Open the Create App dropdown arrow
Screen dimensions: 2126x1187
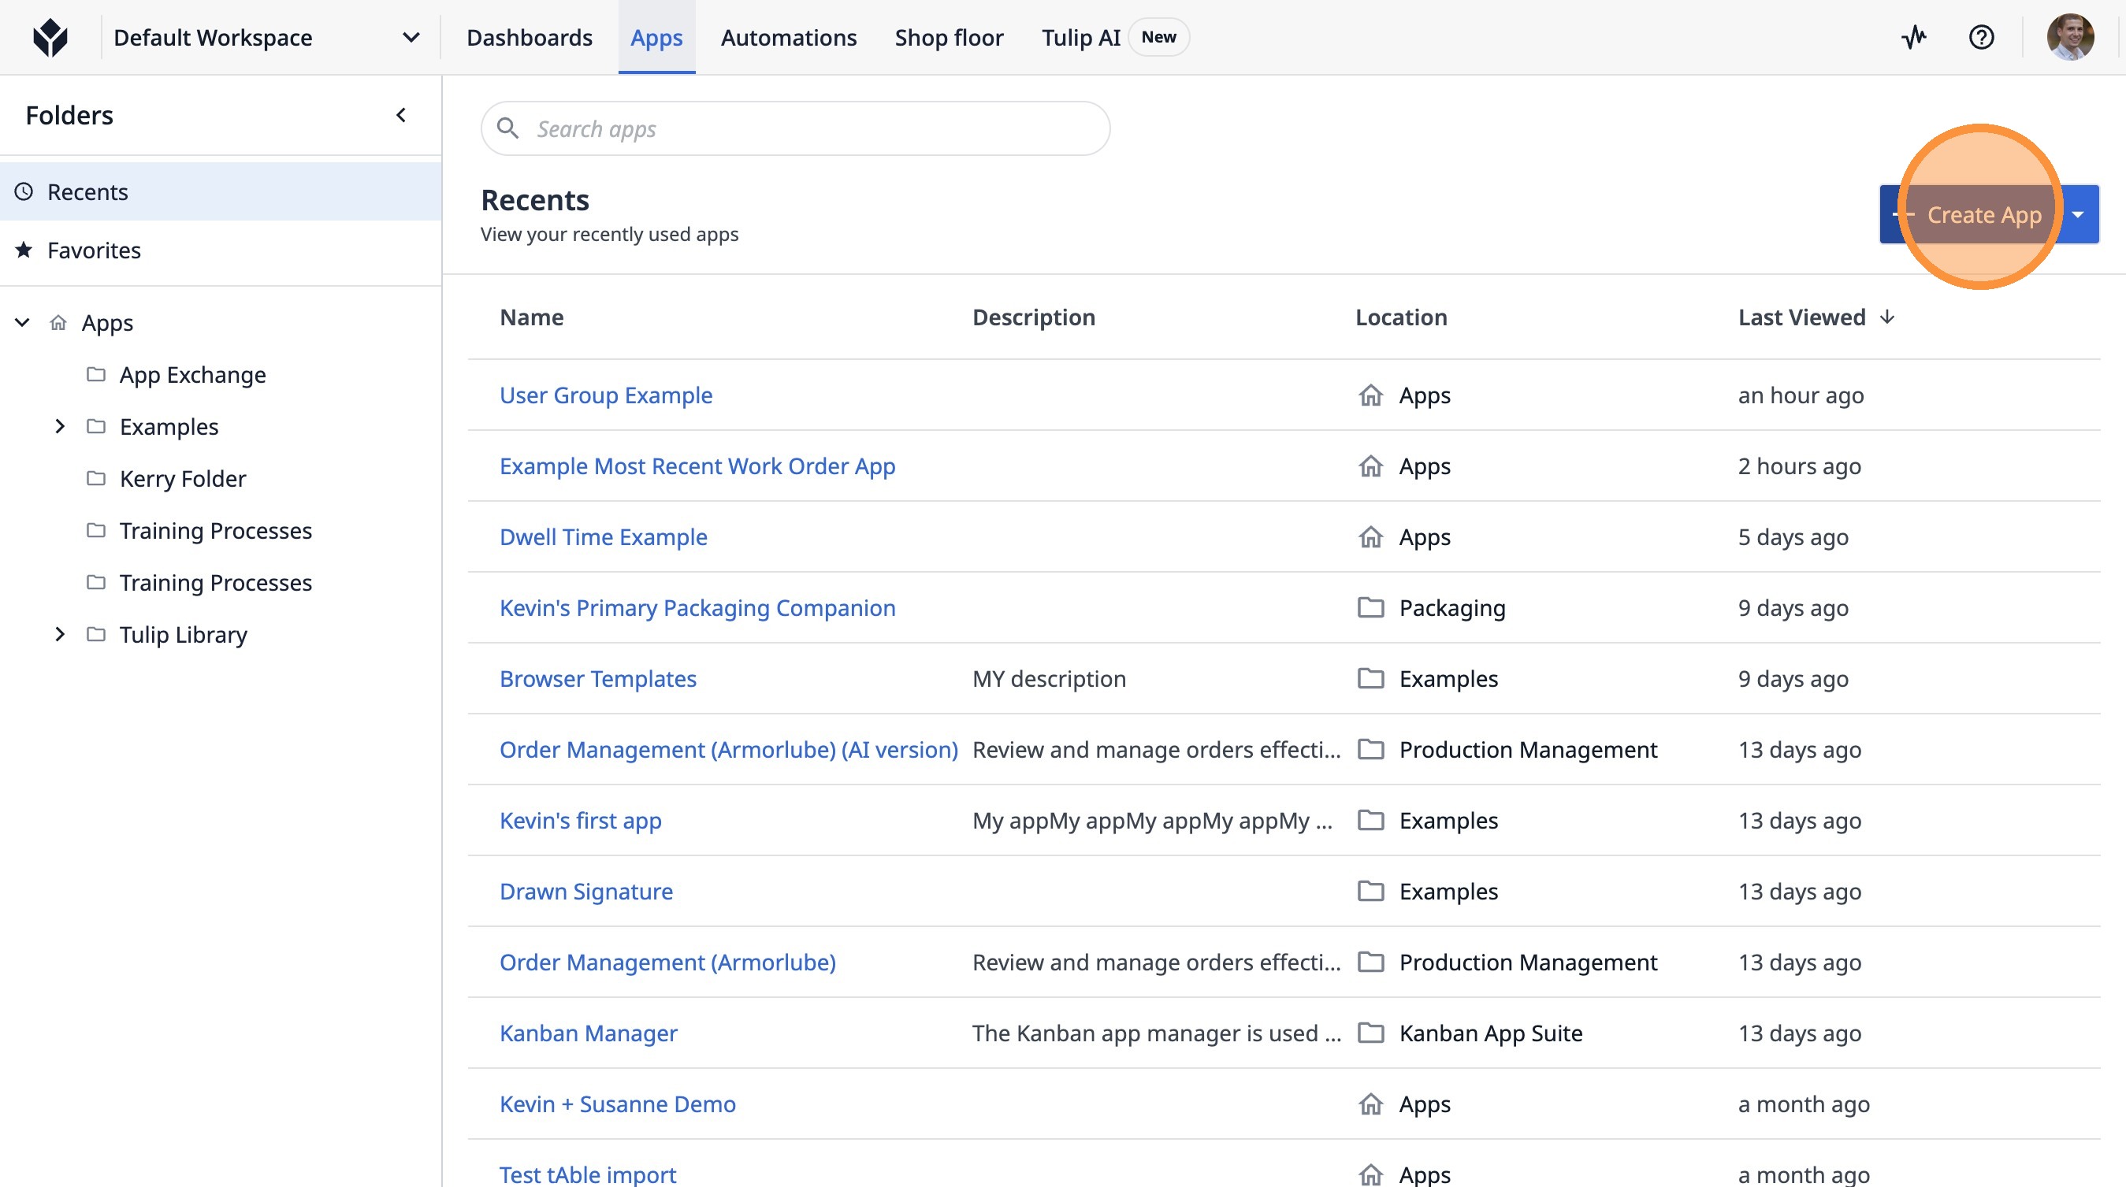click(2079, 214)
